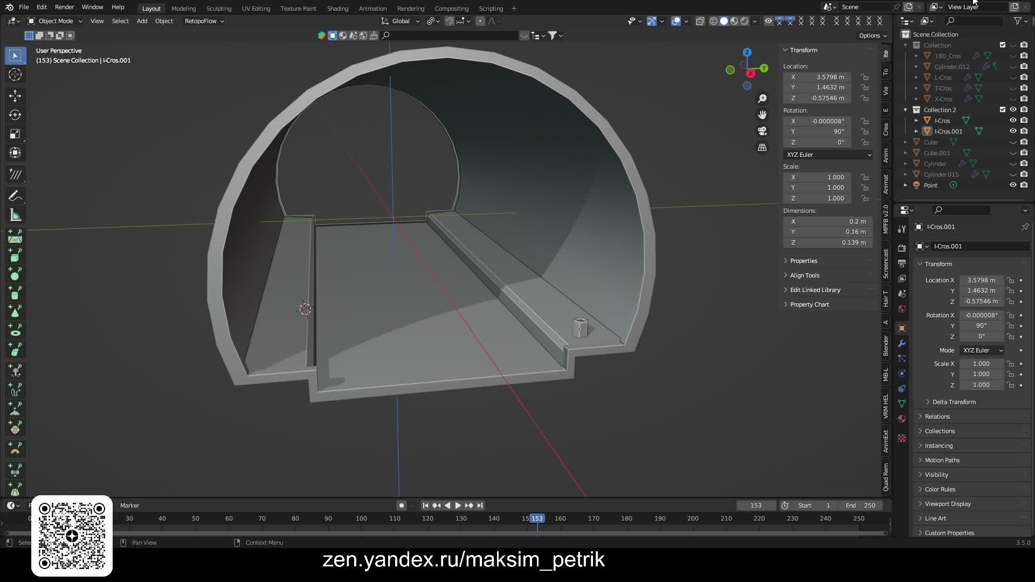Disable render visibility camera for I-Cros.001
The width and height of the screenshot is (1035, 582).
pyautogui.click(x=1024, y=131)
